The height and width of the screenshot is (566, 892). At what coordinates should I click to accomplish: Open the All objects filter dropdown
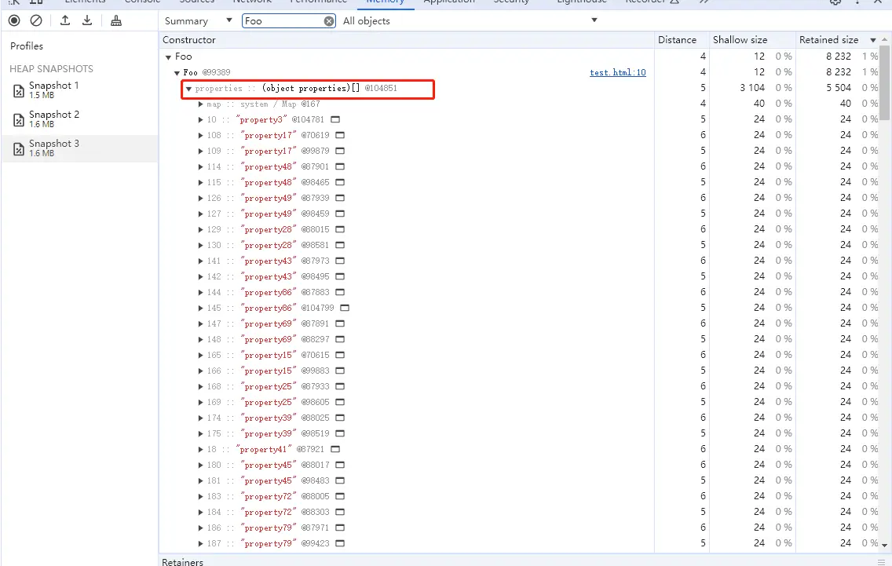[x=470, y=21]
